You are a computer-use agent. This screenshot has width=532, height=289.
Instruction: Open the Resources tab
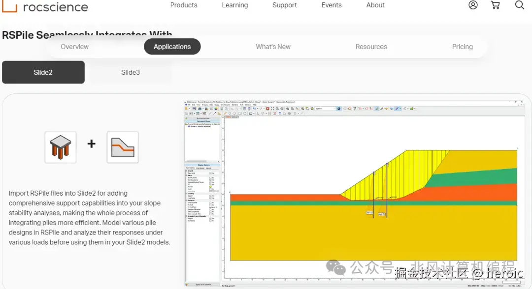point(371,47)
